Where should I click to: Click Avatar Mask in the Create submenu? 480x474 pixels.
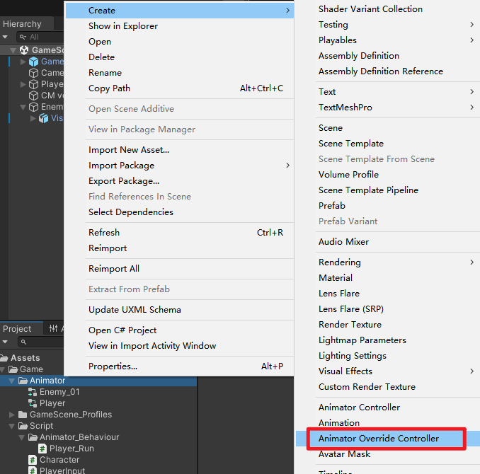[x=344, y=454]
